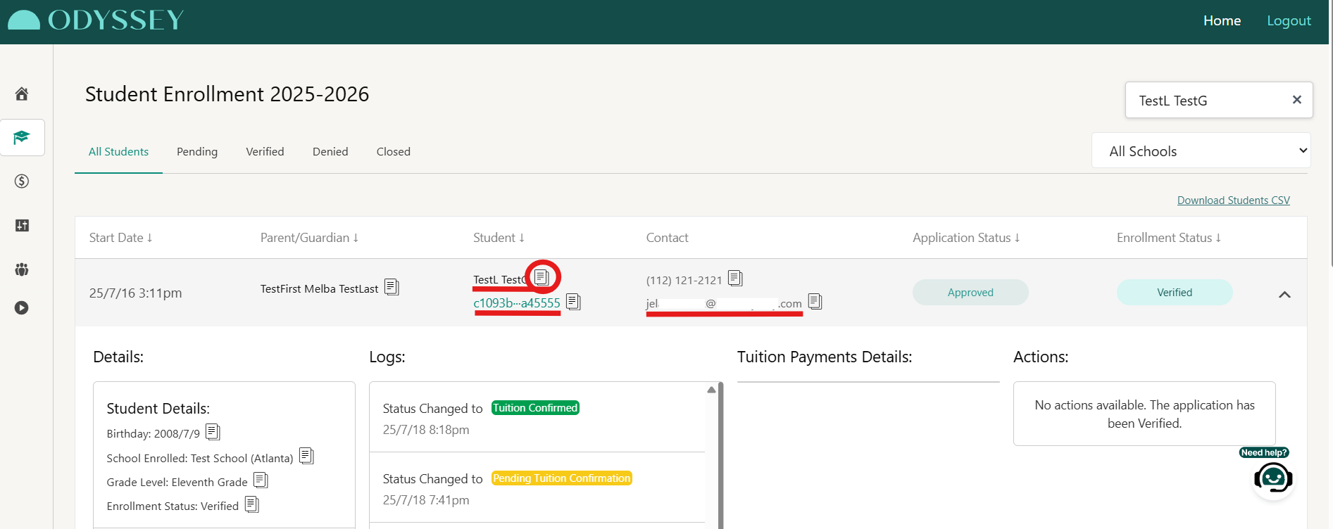Click the people group sidebar icon

point(22,269)
